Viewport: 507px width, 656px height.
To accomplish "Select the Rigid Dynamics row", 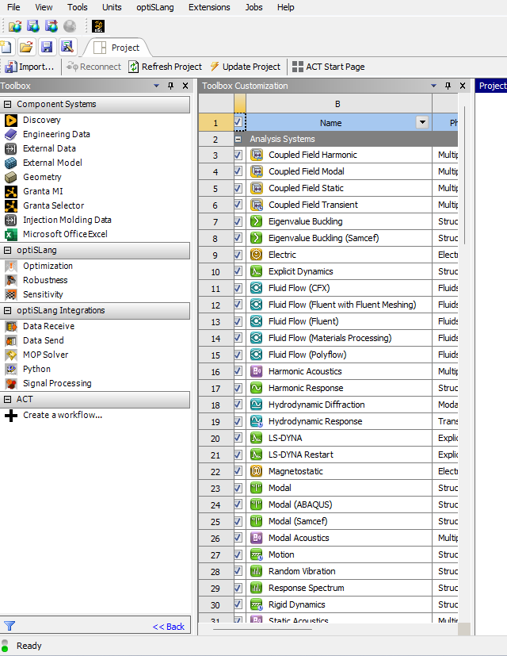I will coord(328,605).
